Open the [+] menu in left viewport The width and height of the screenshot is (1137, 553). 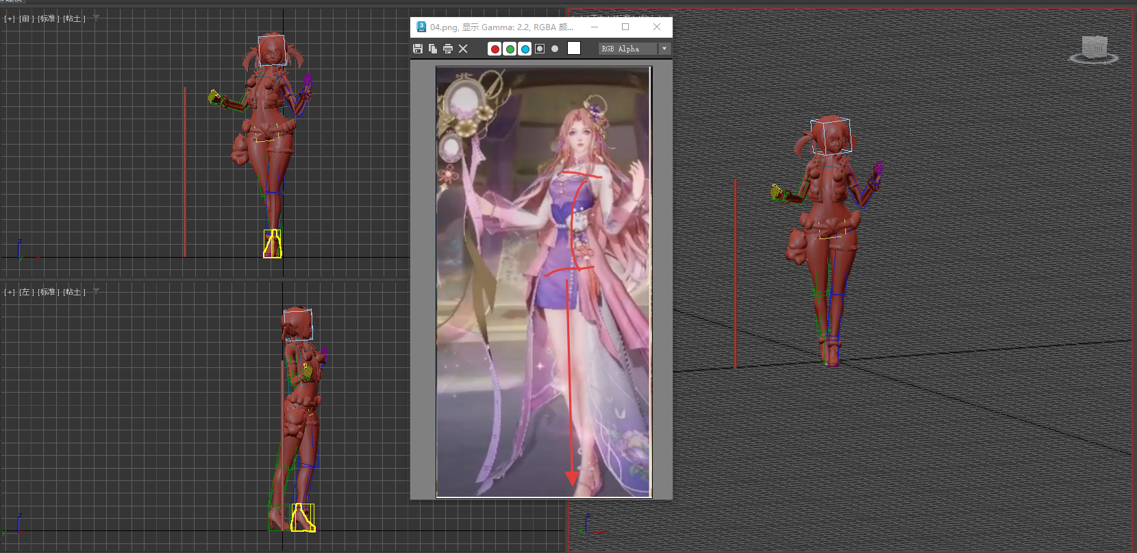pos(10,292)
